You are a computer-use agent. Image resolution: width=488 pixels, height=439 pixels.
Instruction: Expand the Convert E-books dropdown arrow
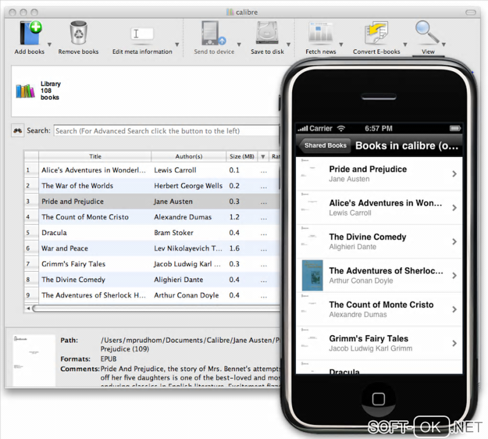click(405, 45)
